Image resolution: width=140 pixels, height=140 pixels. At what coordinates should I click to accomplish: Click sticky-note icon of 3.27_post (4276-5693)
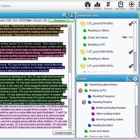82,24
